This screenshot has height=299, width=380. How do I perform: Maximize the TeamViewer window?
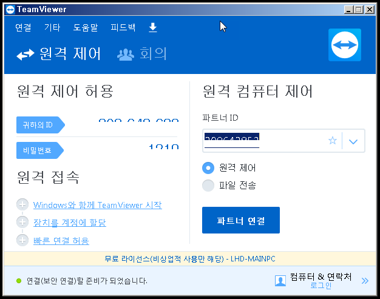[358, 10]
